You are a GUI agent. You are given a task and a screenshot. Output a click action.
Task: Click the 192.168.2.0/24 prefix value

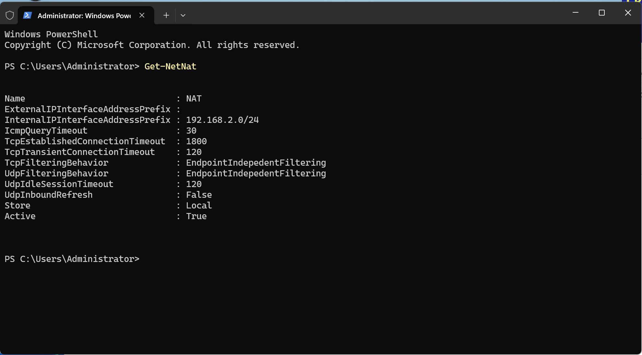click(x=222, y=120)
